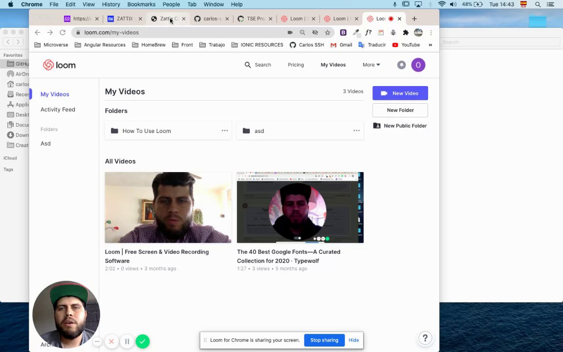The image size is (563, 352).
Task: Open the IONIC RESOURCES bookmark folder
Action: pyautogui.click(x=257, y=45)
